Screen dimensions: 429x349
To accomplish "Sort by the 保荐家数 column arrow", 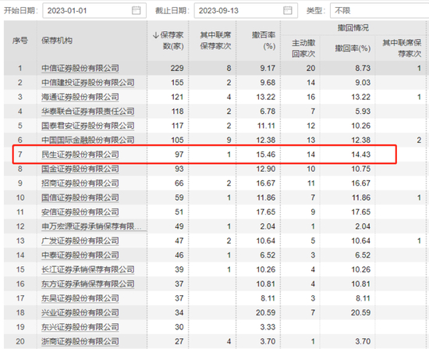I will (x=156, y=35).
